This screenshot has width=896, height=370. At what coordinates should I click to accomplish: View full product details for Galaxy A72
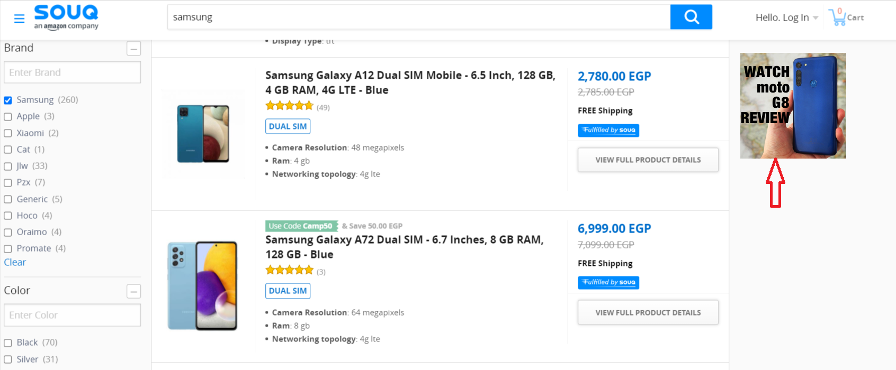click(648, 312)
